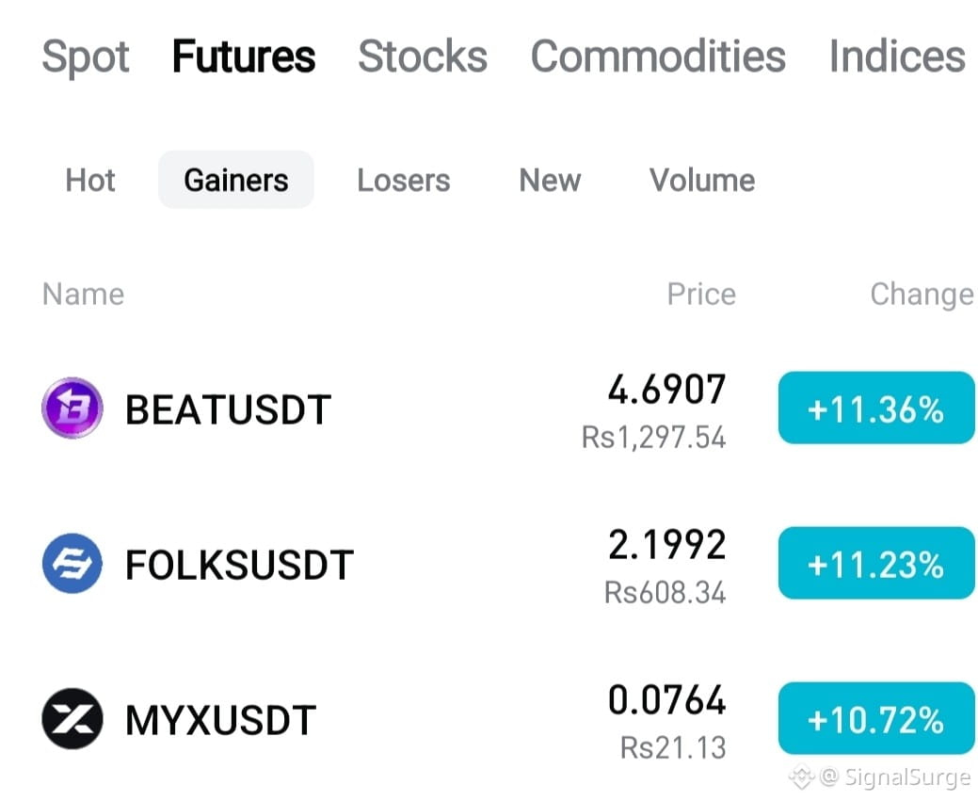Toggle BEATUSDT +11.36% change badge
The image size is (978, 800).
tap(876, 408)
